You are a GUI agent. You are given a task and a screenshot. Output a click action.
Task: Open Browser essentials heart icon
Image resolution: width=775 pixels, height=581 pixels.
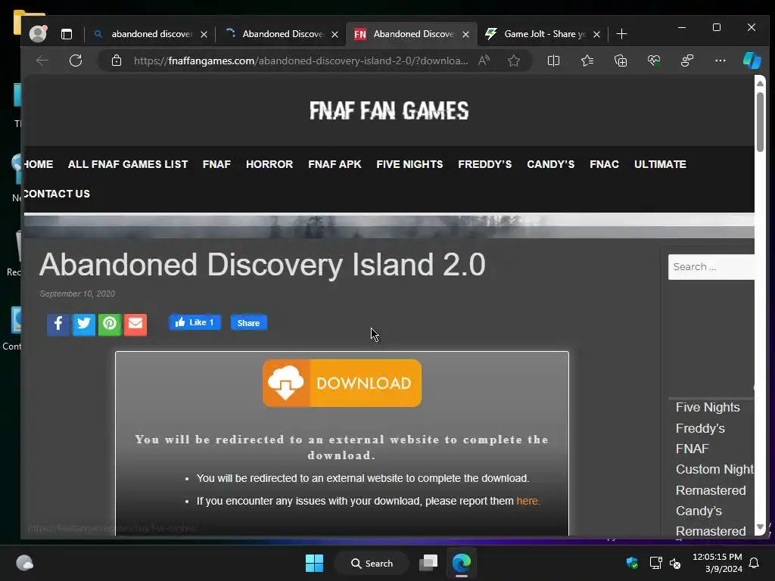[x=654, y=61]
